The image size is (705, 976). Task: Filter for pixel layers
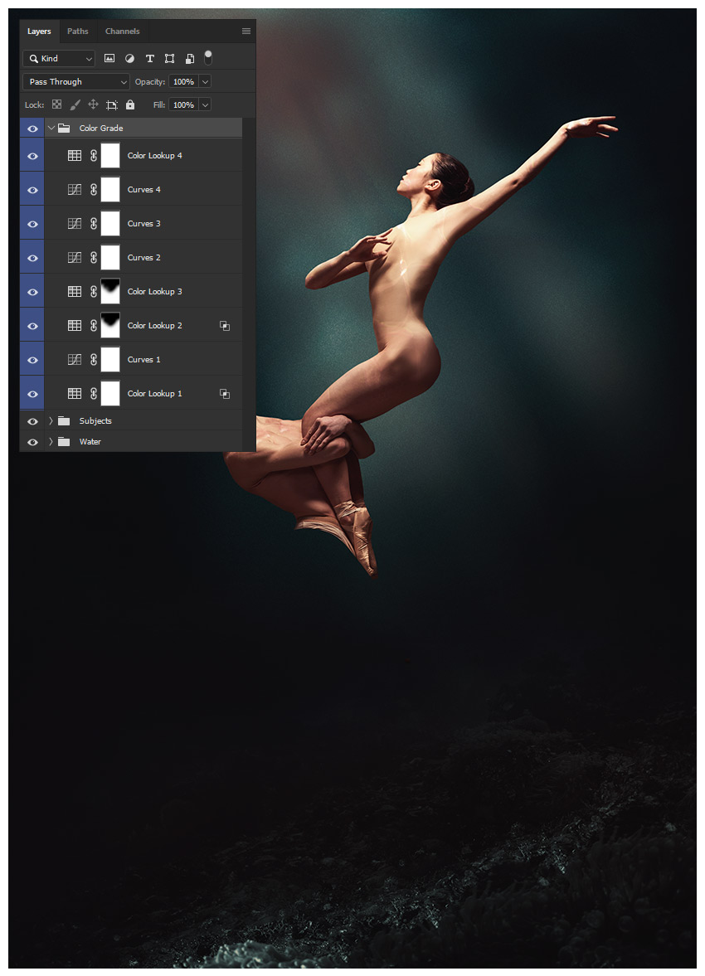[x=109, y=59]
